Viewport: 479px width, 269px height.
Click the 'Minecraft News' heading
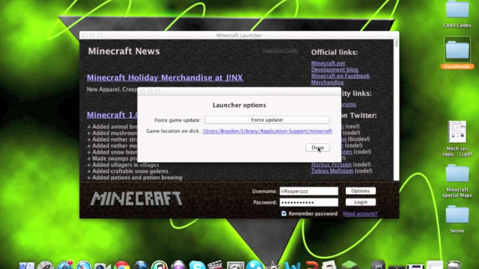pos(124,51)
